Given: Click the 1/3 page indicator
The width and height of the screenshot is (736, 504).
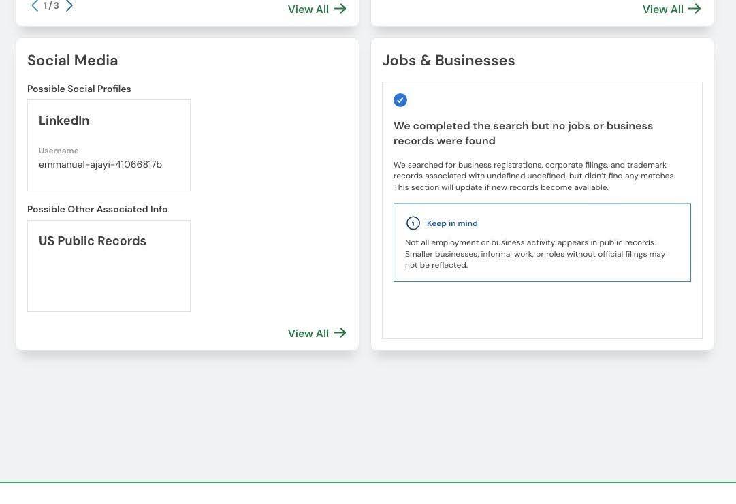Looking at the screenshot, I should (51, 5).
